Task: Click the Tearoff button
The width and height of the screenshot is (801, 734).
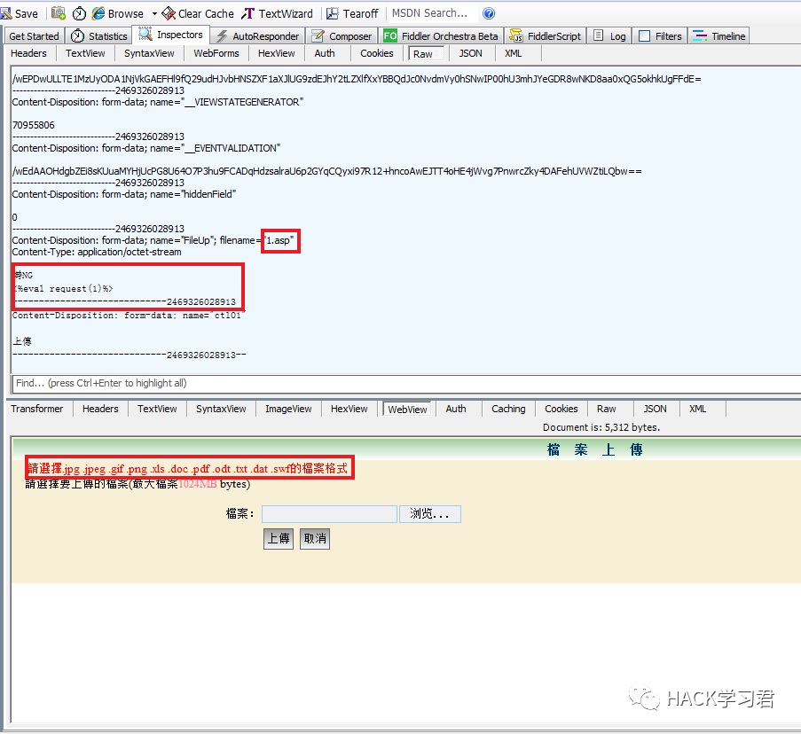Action: (x=352, y=14)
